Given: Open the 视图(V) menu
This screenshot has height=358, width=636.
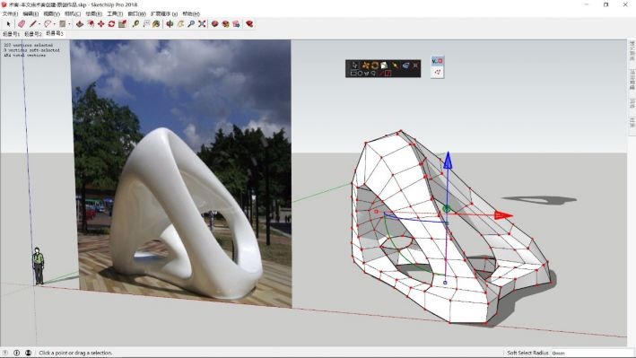Looking at the screenshot, I should click(51, 13).
